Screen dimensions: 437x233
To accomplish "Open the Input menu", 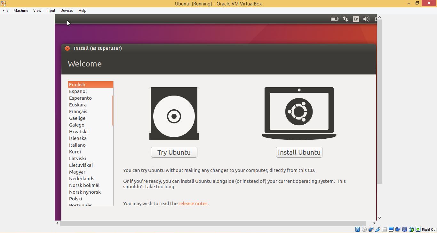I will 51,10.
